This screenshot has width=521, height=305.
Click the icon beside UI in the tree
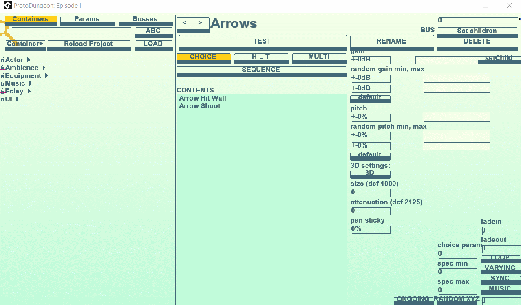2,99
